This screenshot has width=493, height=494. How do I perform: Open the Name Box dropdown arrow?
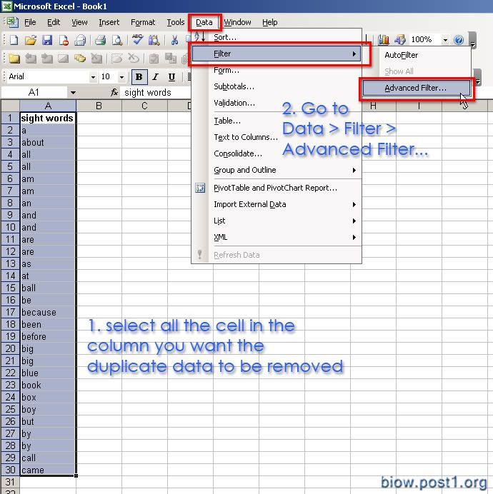pos(73,93)
